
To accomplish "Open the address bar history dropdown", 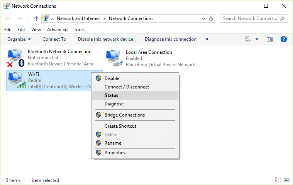I will [x=203, y=18].
